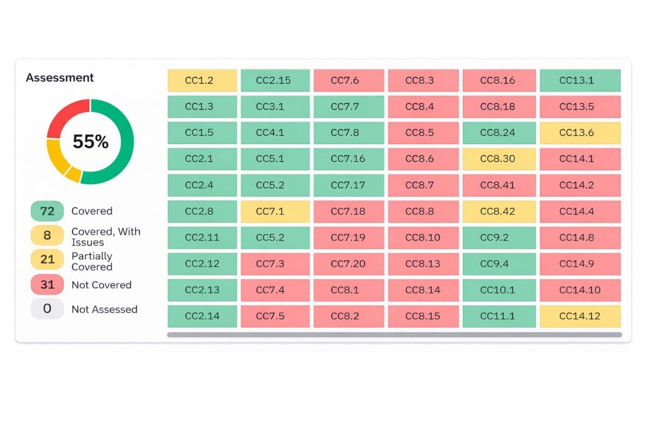The image size is (648, 432).
Task: Open control CC8.30 in the grid
Action: [500, 159]
